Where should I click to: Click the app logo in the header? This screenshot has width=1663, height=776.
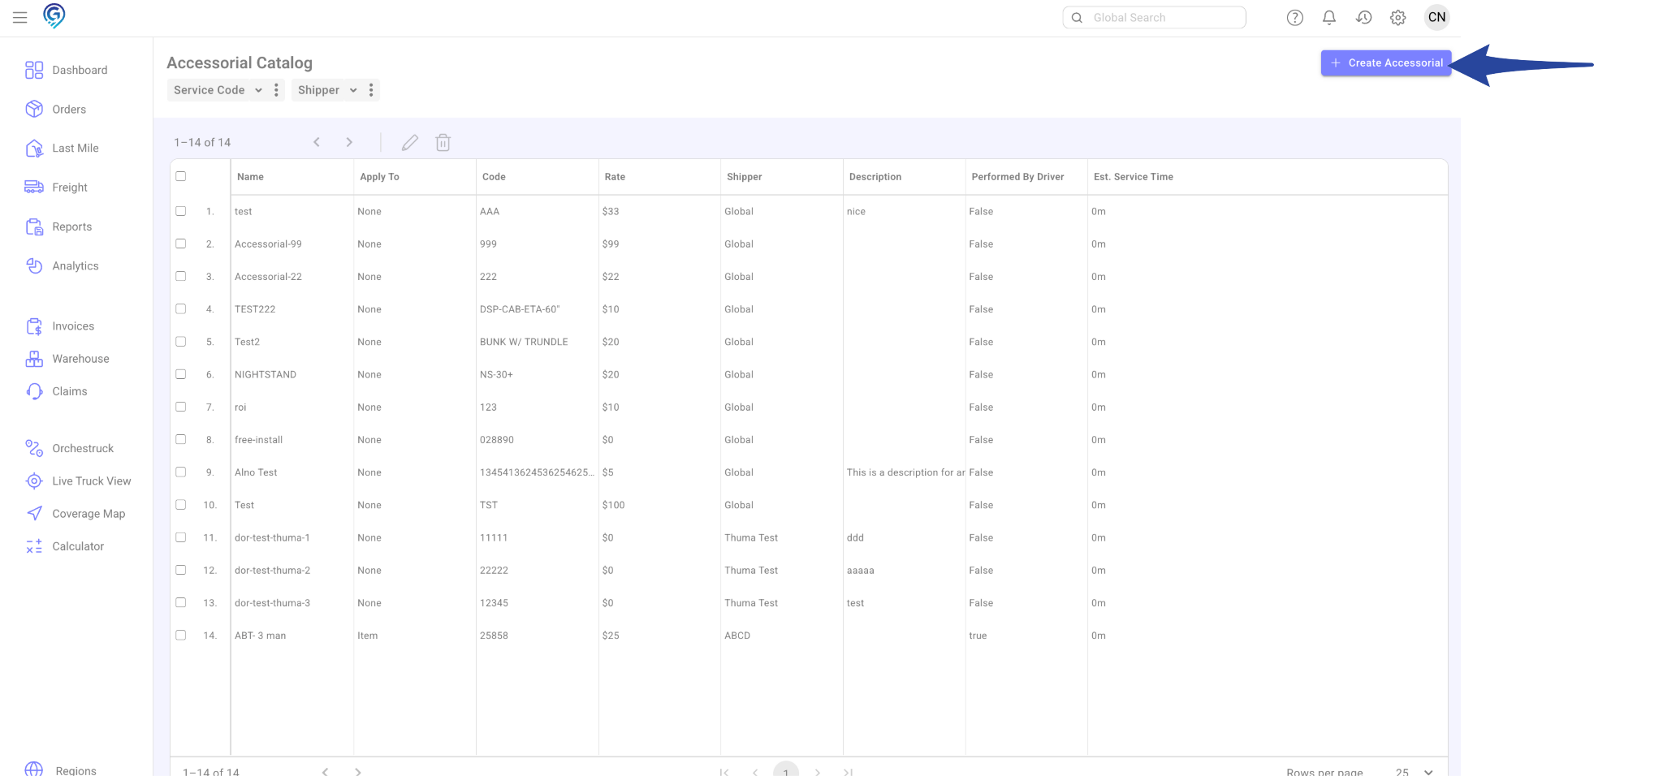coord(54,15)
